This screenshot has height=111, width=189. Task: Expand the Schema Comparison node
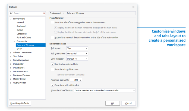tap(11, 53)
